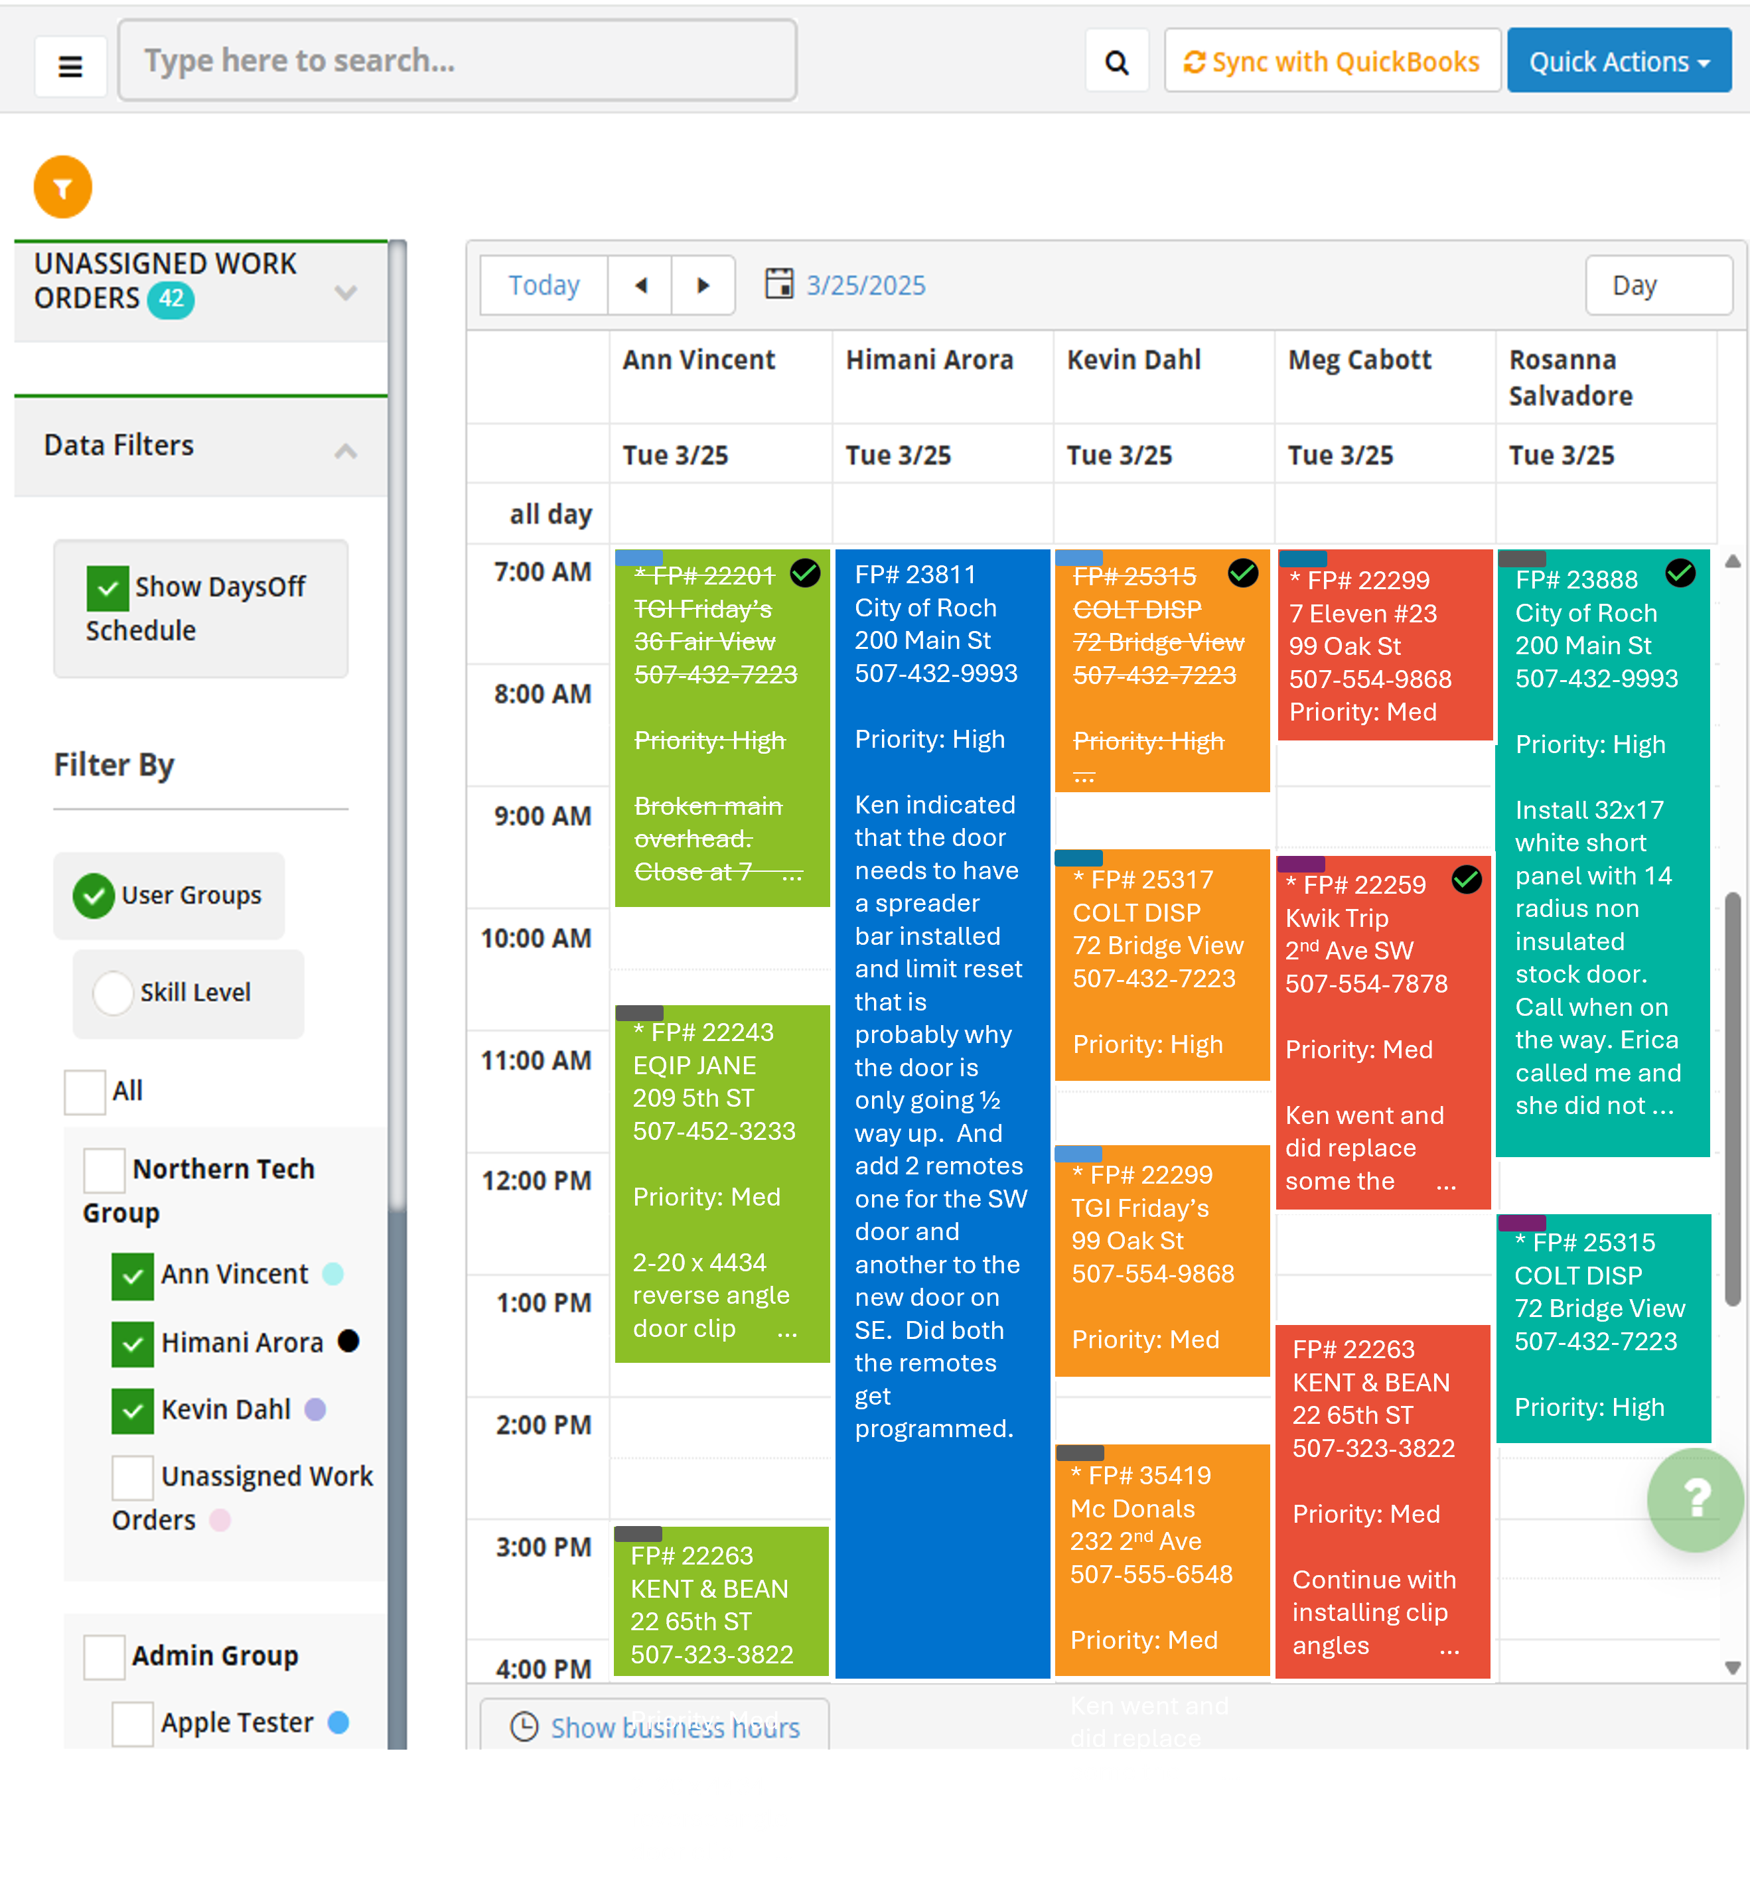Screen dimensions: 1750x1885
Task: Advance to the next day arrow
Action: click(703, 285)
